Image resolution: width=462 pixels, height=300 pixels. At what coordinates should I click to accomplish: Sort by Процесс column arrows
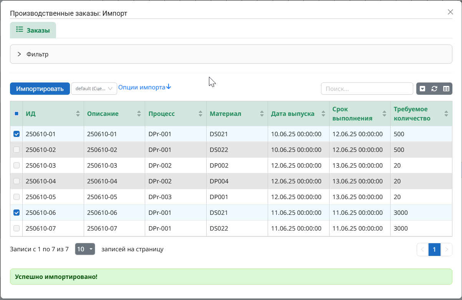point(200,114)
